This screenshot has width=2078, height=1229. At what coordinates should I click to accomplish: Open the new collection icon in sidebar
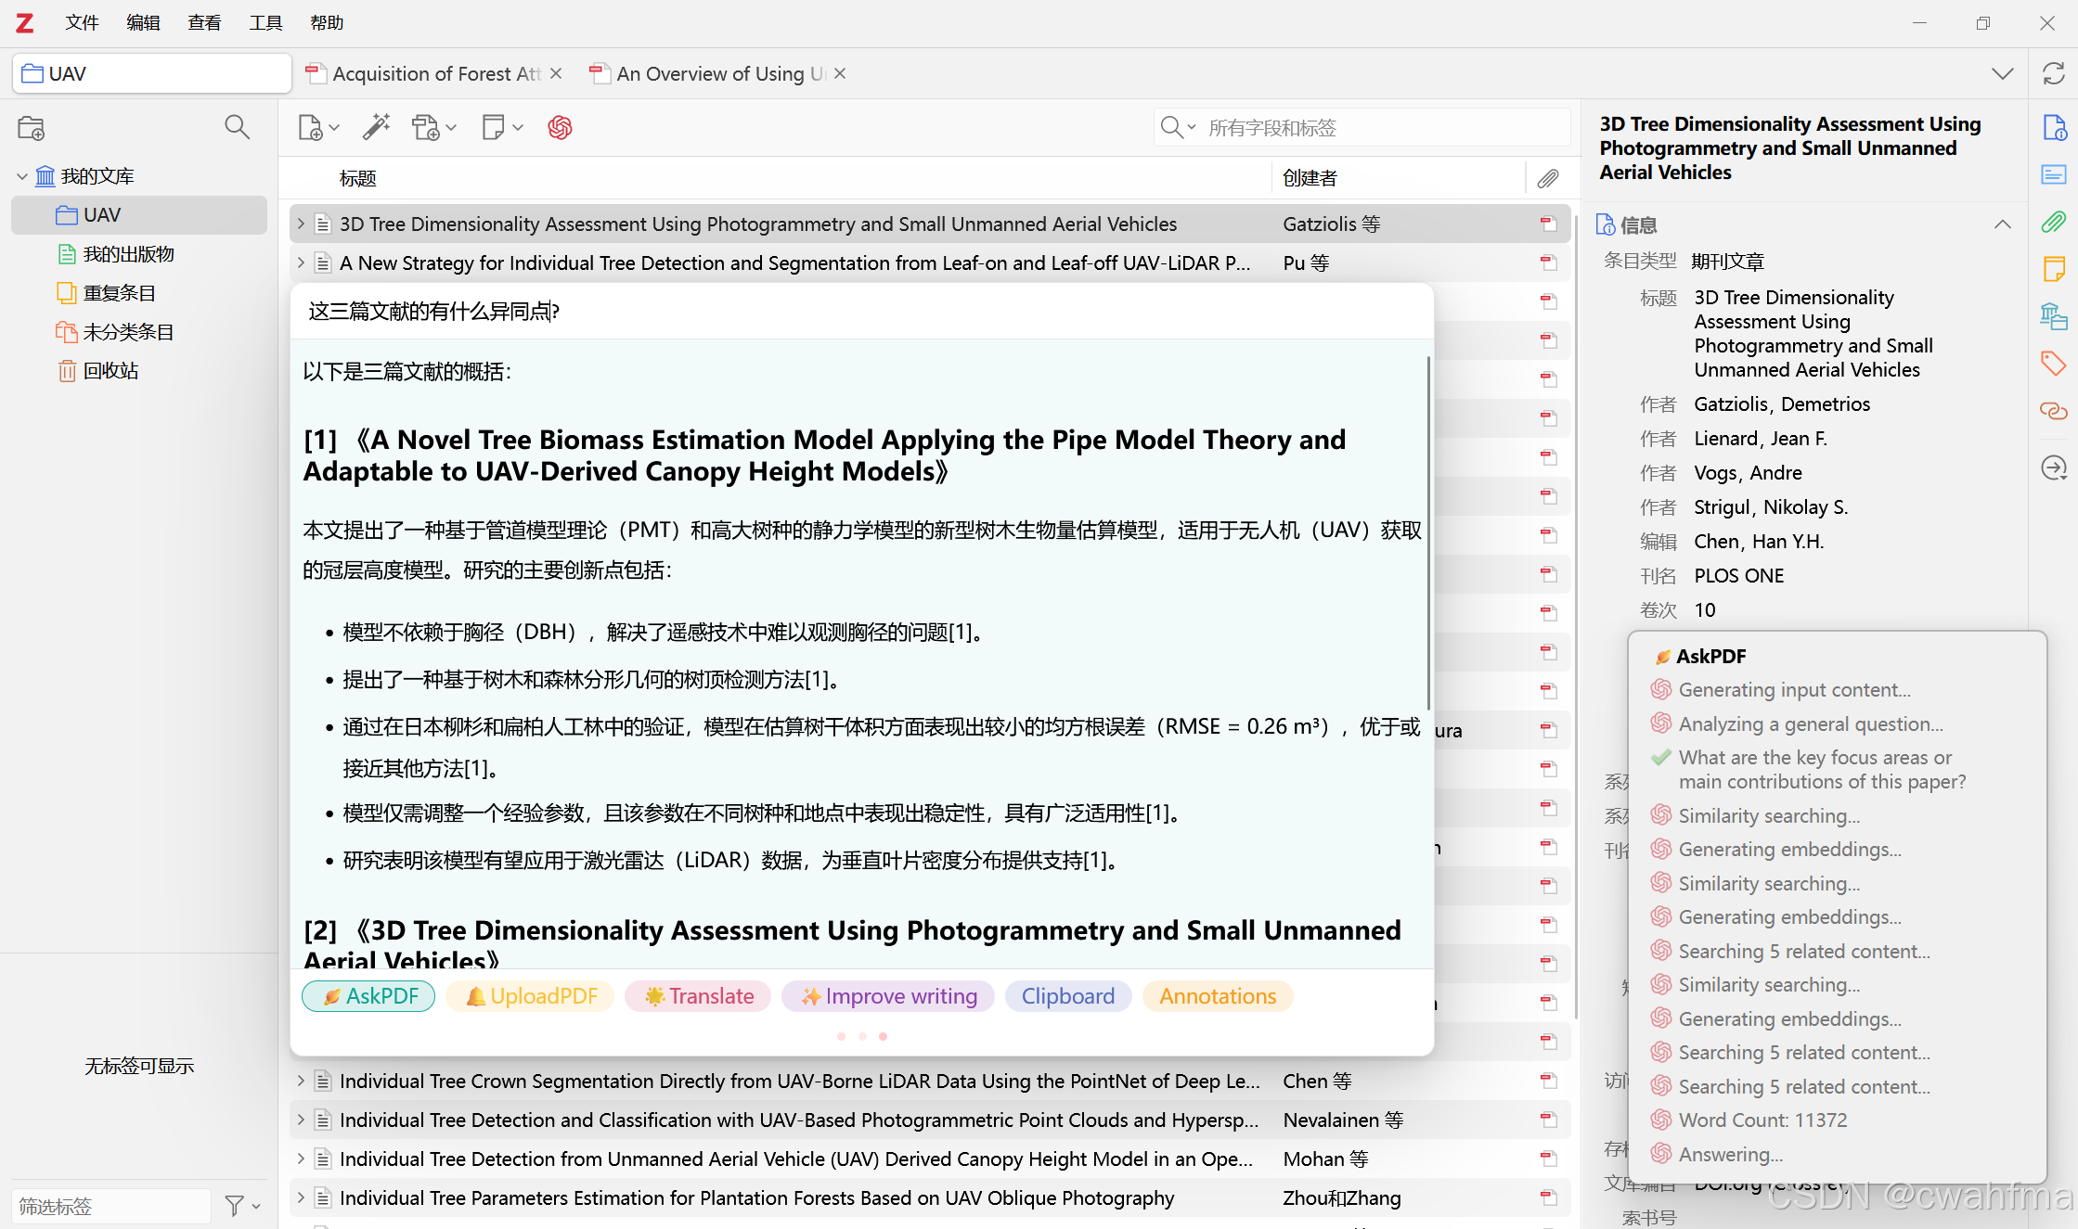click(x=31, y=127)
